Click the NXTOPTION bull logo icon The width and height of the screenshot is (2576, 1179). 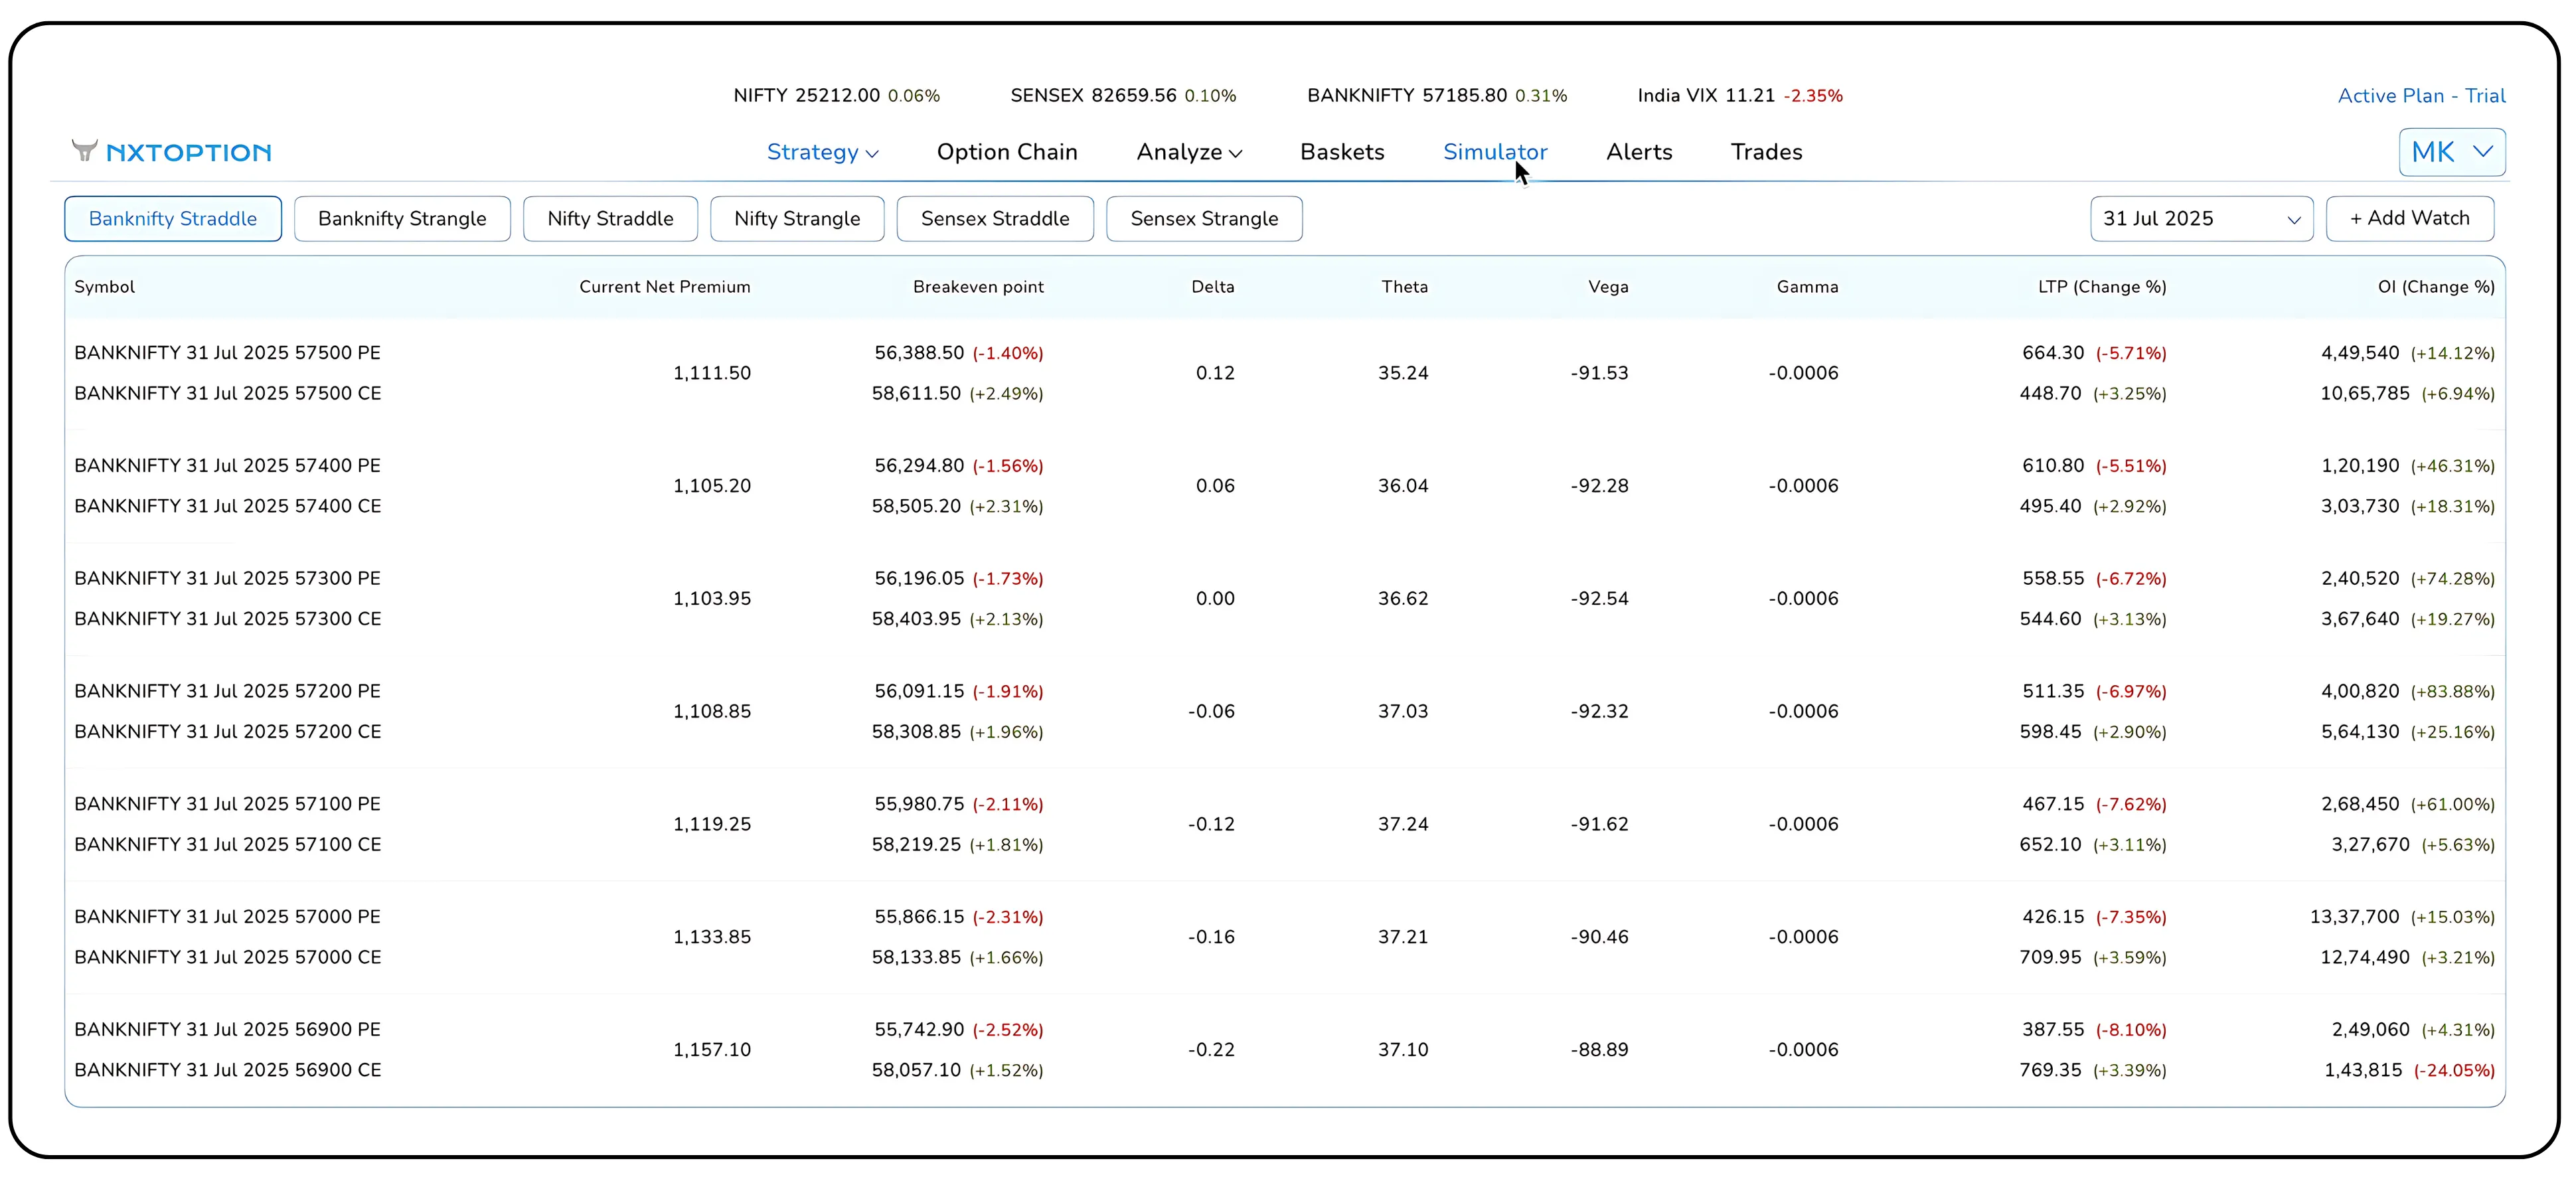[x=85, y=151]
